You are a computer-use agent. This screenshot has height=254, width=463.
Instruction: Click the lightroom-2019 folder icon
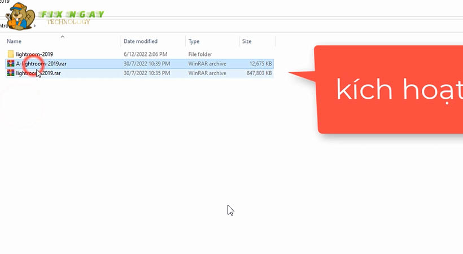pos(11,54)
